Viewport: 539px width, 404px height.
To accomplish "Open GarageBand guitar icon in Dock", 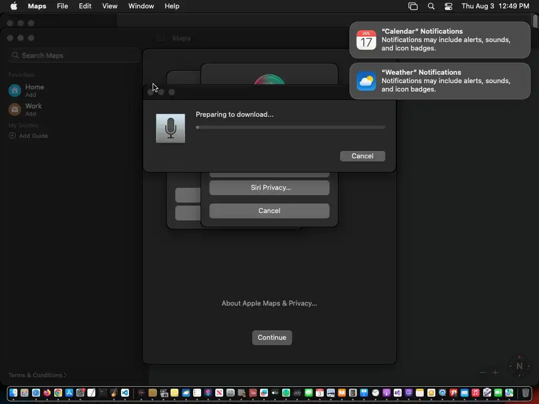I will (x=114, y=392).
